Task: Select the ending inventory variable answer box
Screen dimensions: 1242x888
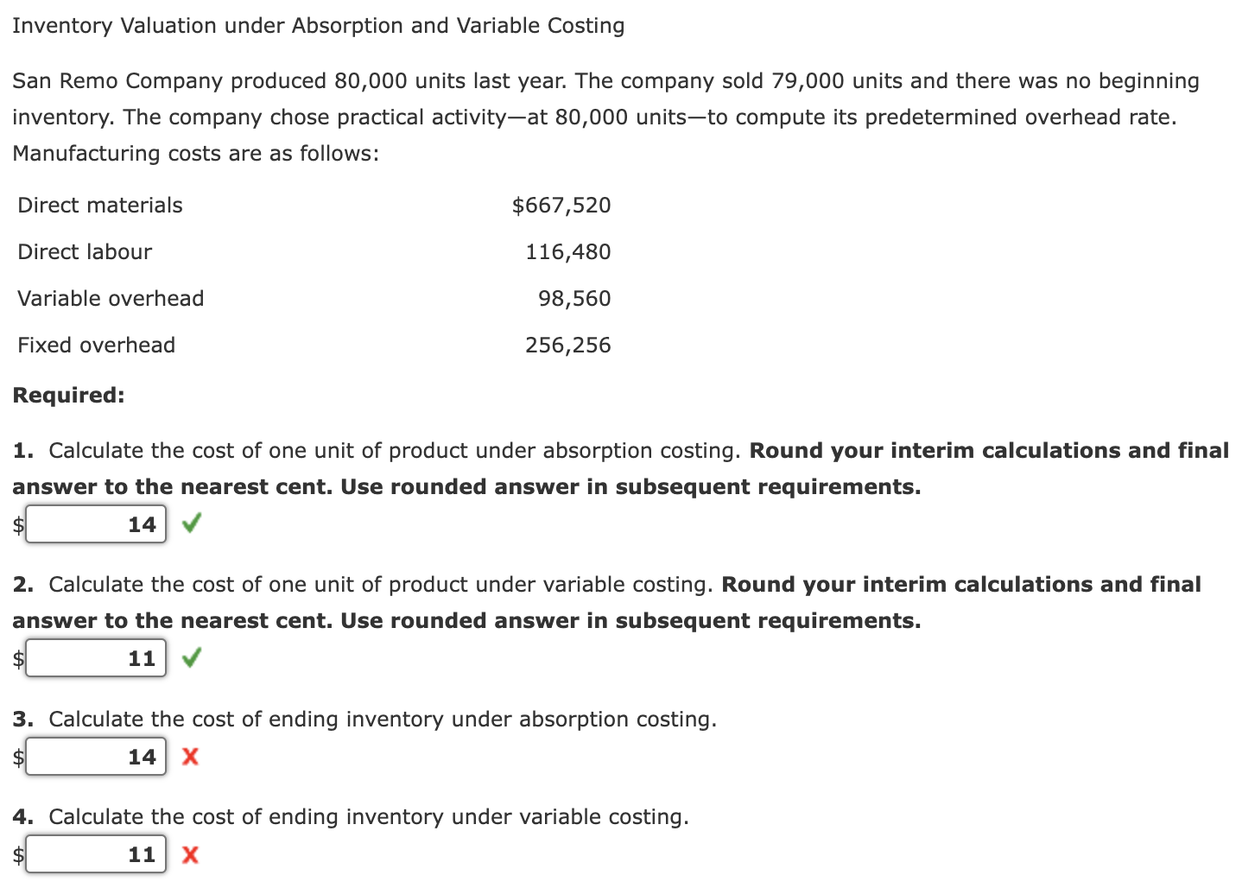Action: pos(95,855)
